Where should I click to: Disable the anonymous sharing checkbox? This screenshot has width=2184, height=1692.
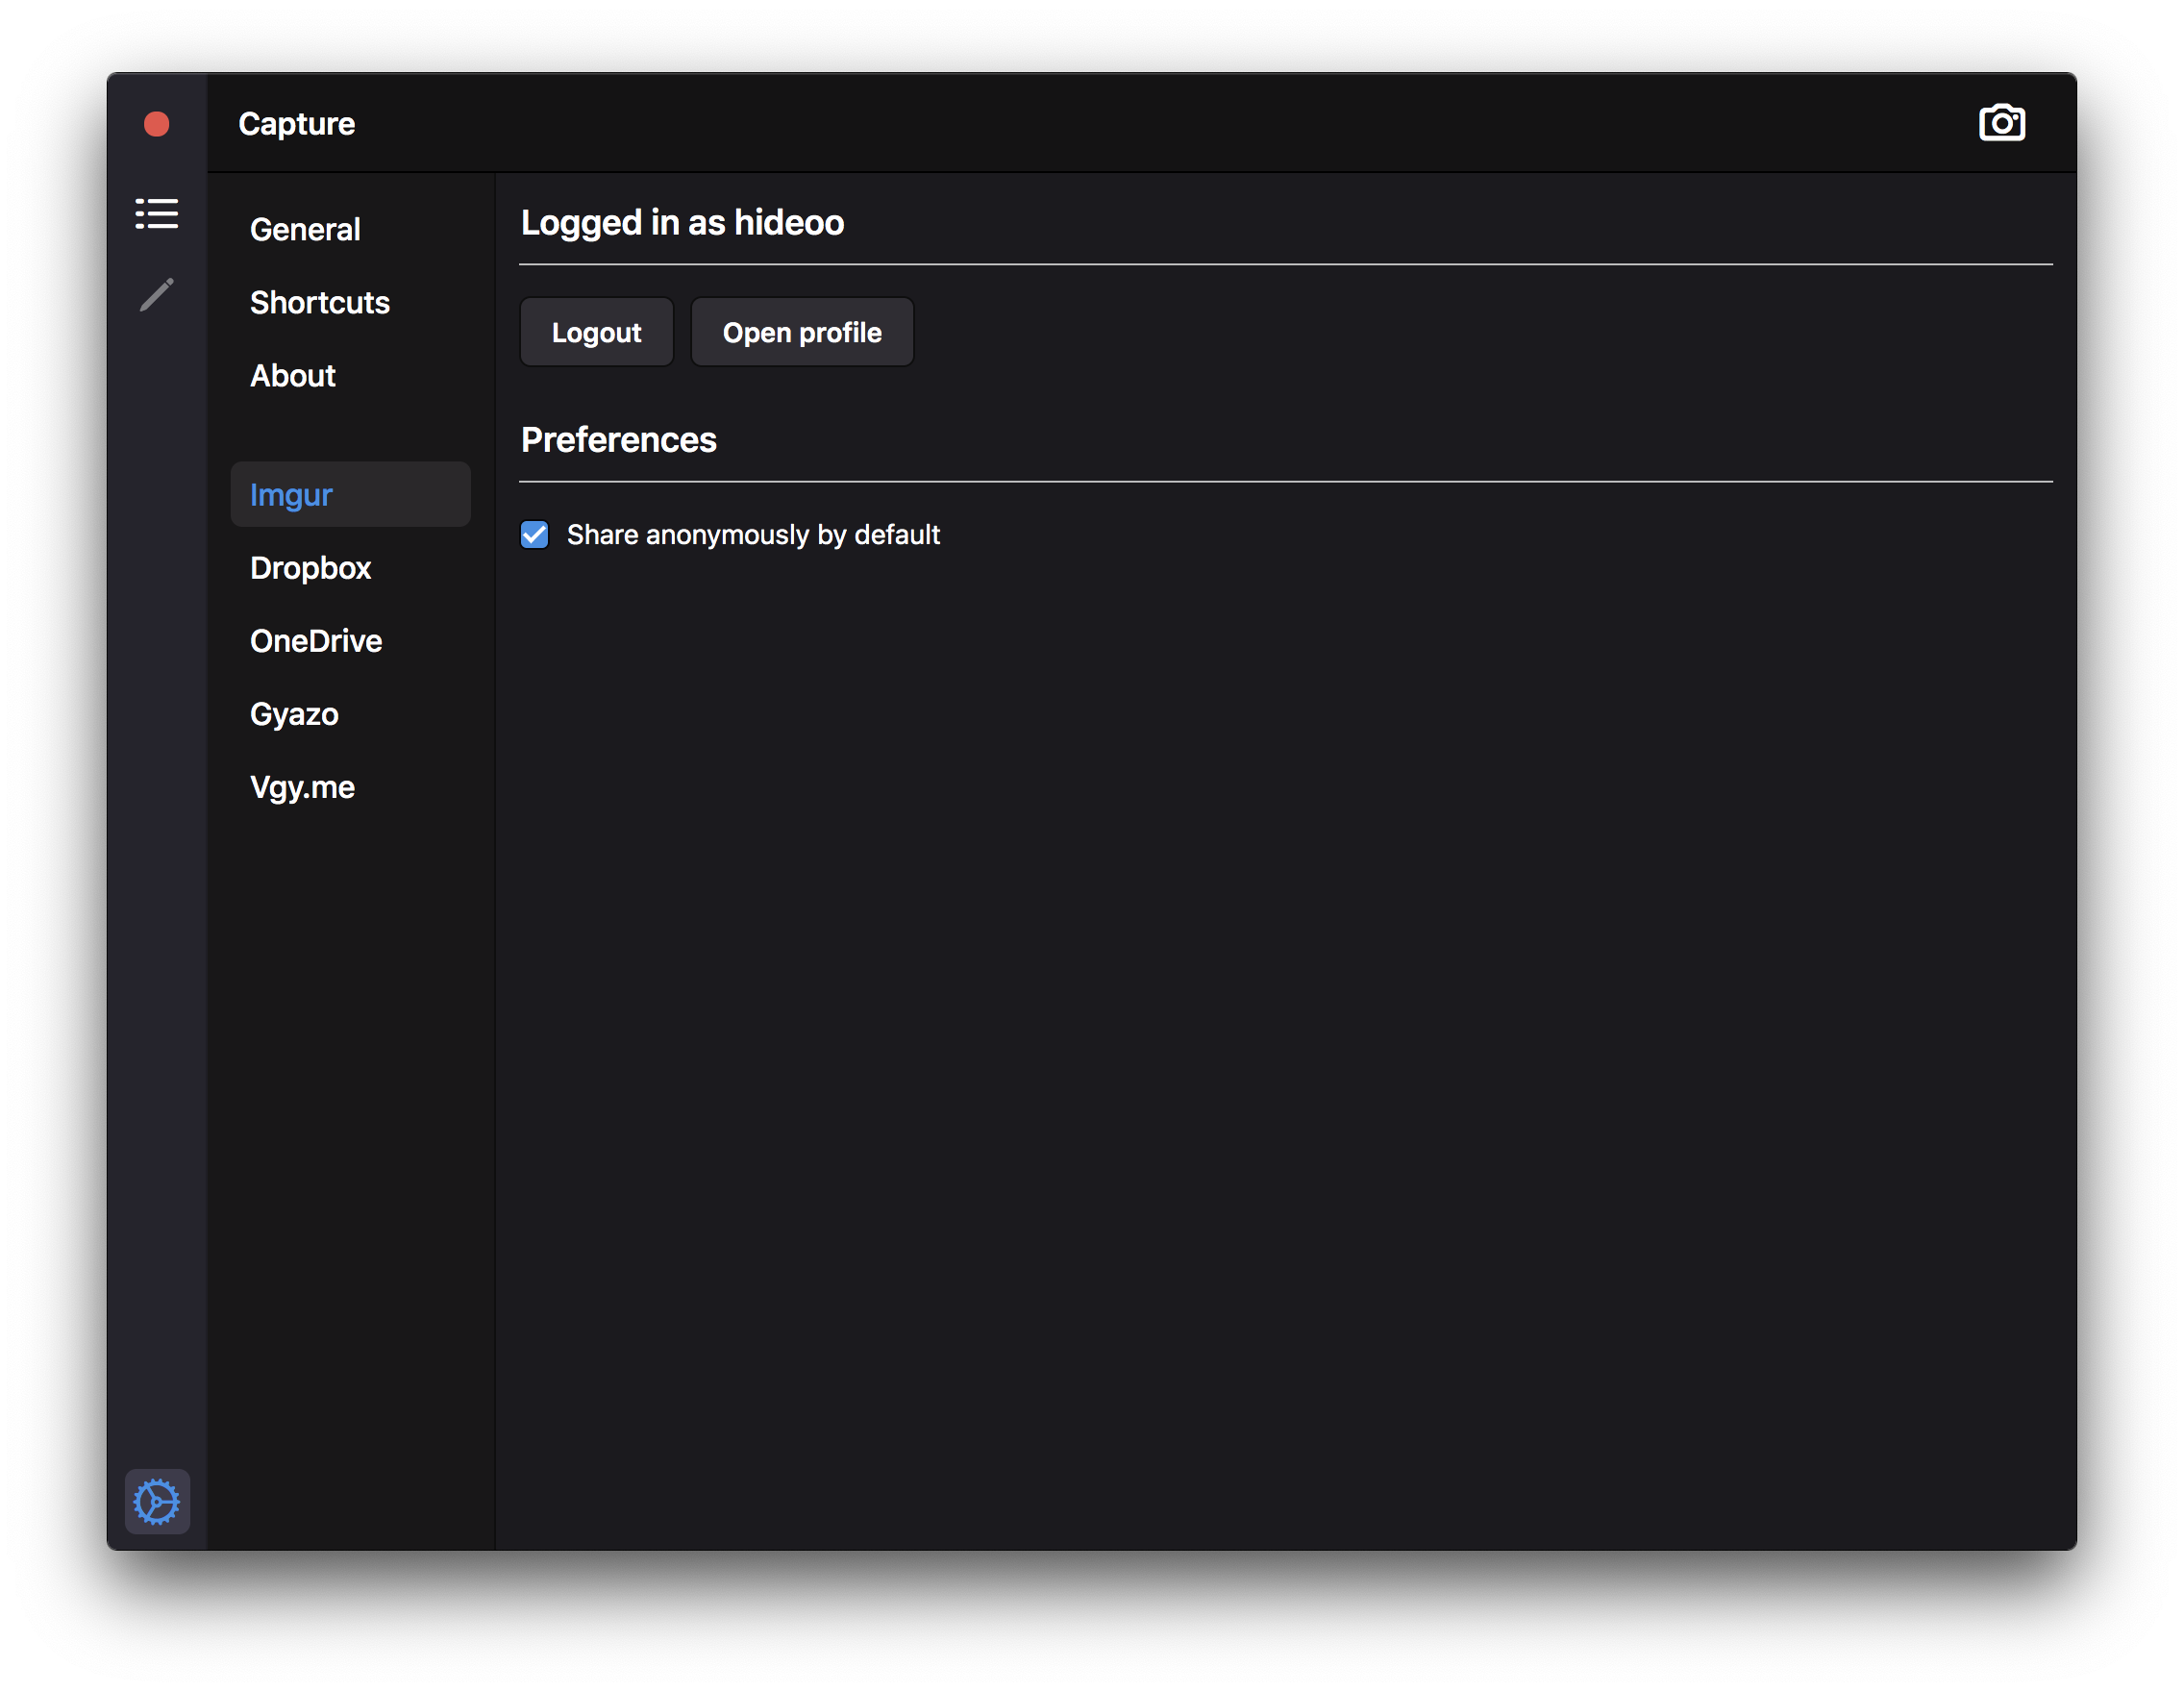click(x=535, y=534)
